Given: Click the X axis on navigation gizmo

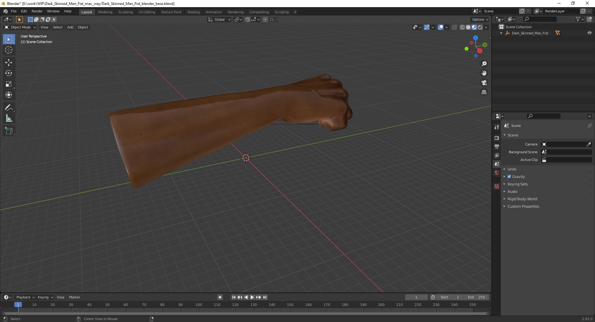Looking at the screenshot, I should [480, 51].
